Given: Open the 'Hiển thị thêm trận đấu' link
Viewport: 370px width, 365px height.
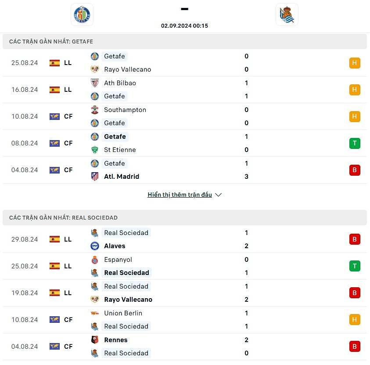Looking at the screenshot, I should click(x=180, y=195).
